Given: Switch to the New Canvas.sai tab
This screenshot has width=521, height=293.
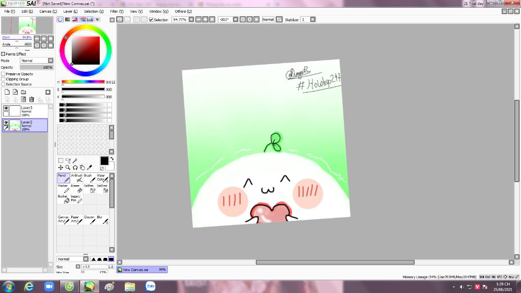Looking at the screenshot, I should 142,270.
